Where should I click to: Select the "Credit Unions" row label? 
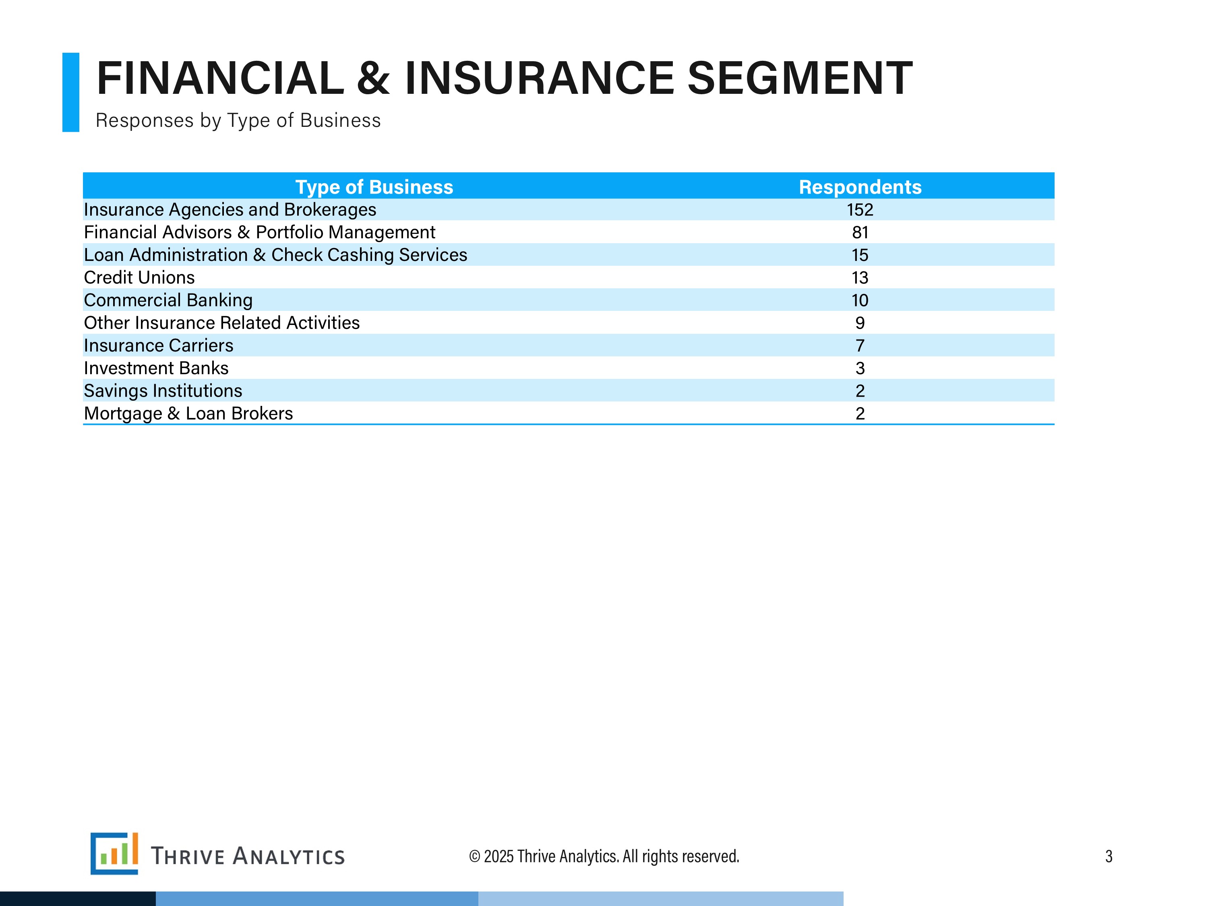coord(139,278)
